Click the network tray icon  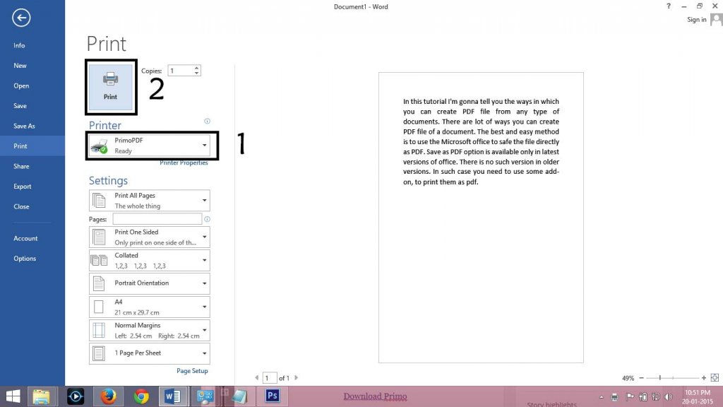655,397
